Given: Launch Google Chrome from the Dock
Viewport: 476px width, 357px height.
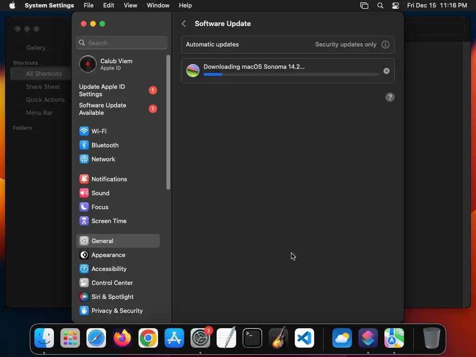Looking at the screenshot, I should click(x=148, y=338).
